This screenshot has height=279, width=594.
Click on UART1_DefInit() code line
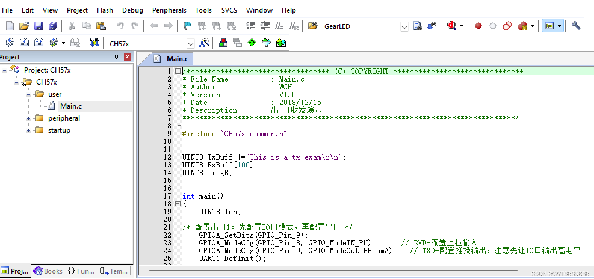pyautogui.click(x=232, y=259)
